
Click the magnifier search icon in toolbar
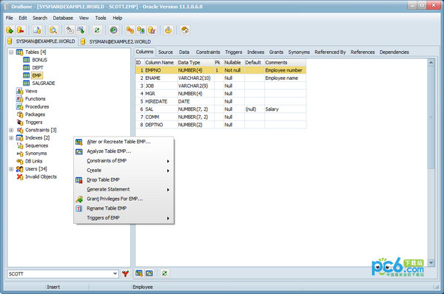53,30
